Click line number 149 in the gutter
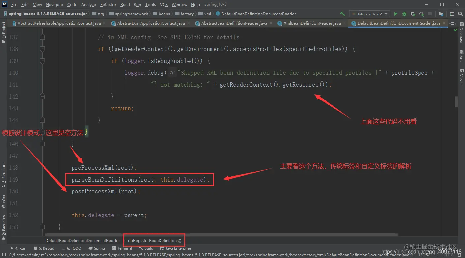Viewport: 465px width, 258px height. pyautogui.click(x=14, y=180)
